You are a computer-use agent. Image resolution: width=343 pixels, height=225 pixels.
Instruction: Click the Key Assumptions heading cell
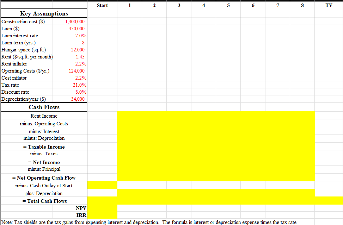[44, 13]
